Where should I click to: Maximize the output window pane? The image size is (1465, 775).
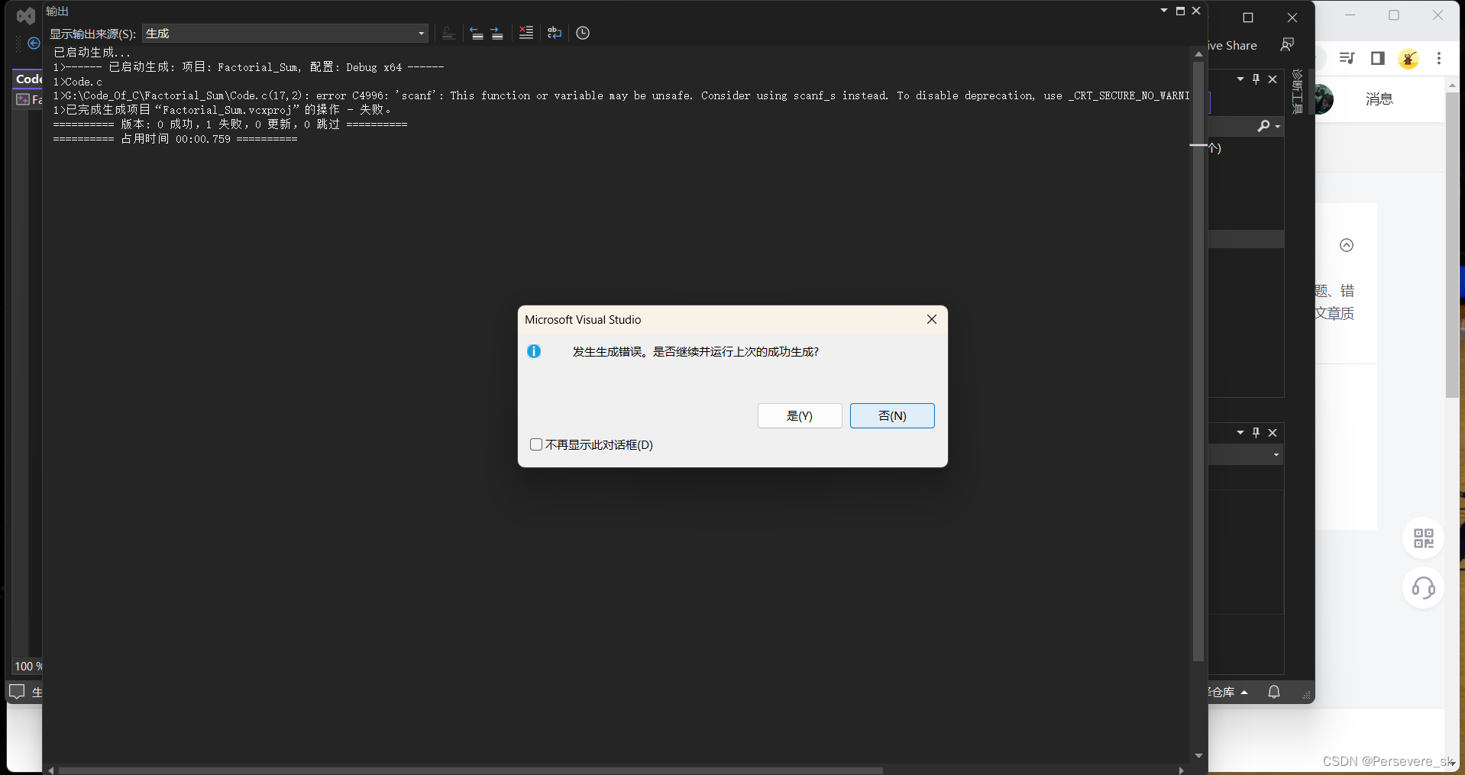(1180, 11)
